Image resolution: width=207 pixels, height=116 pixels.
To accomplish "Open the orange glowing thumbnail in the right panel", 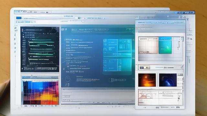I will [x=147, y=80].
